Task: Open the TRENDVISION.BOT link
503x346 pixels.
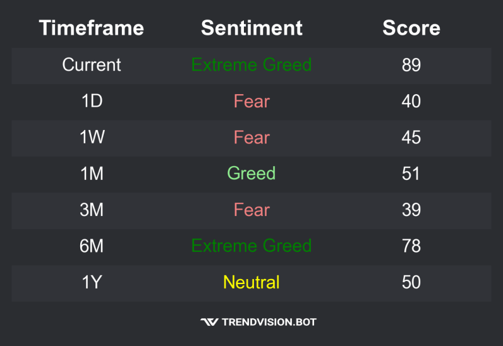Action: [269, 322]
